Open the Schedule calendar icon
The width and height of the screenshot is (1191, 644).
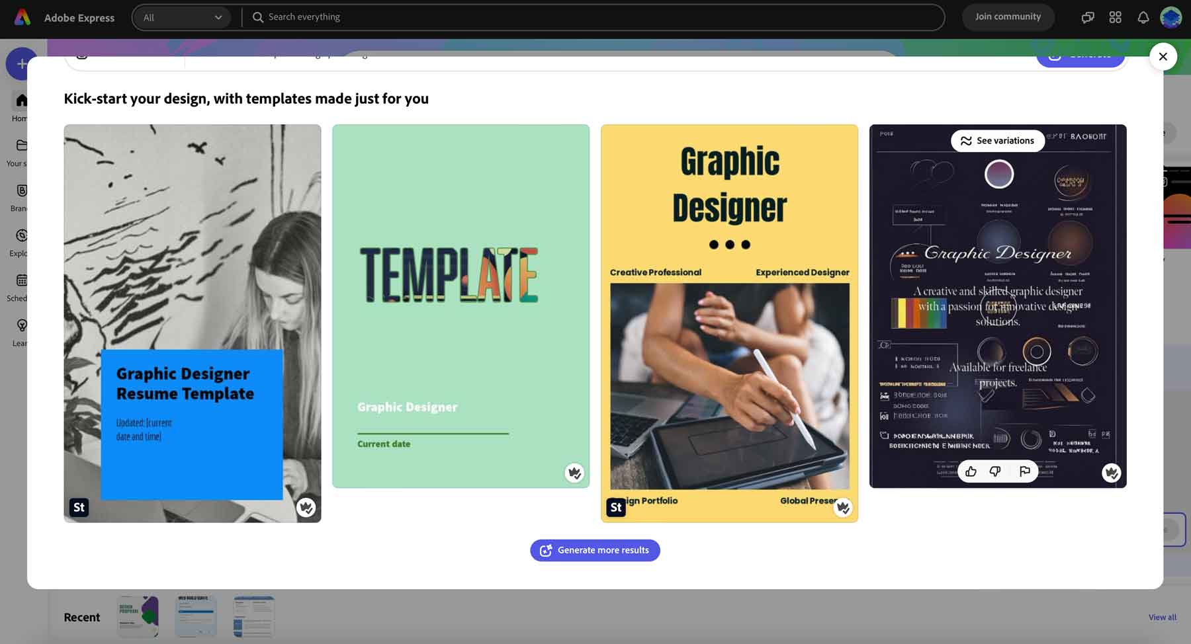21,281
